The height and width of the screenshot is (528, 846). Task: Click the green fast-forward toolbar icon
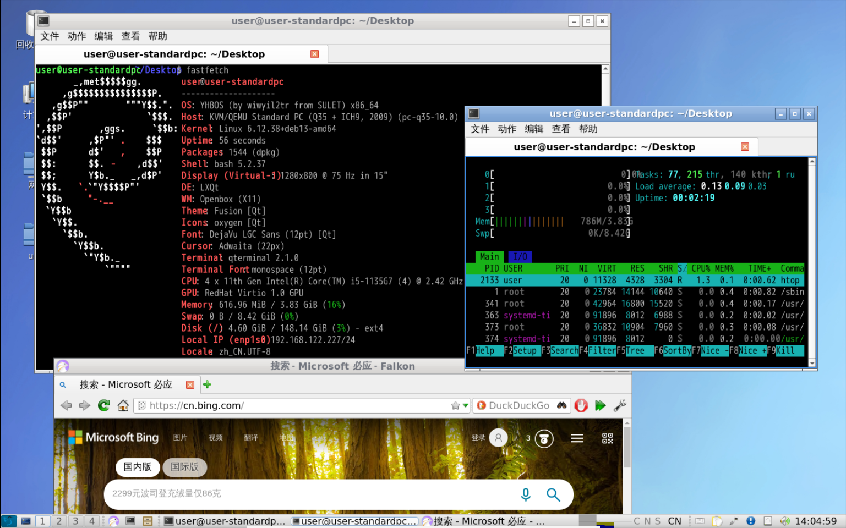pos(600,405)
